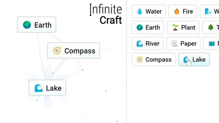Click the globe icon on the canvas Earth tile

click(x=27, y=25)
